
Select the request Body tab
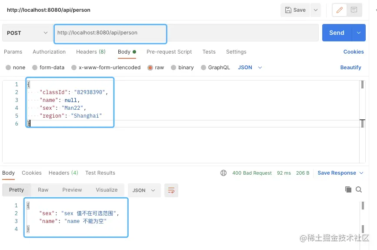coord(127,52)
